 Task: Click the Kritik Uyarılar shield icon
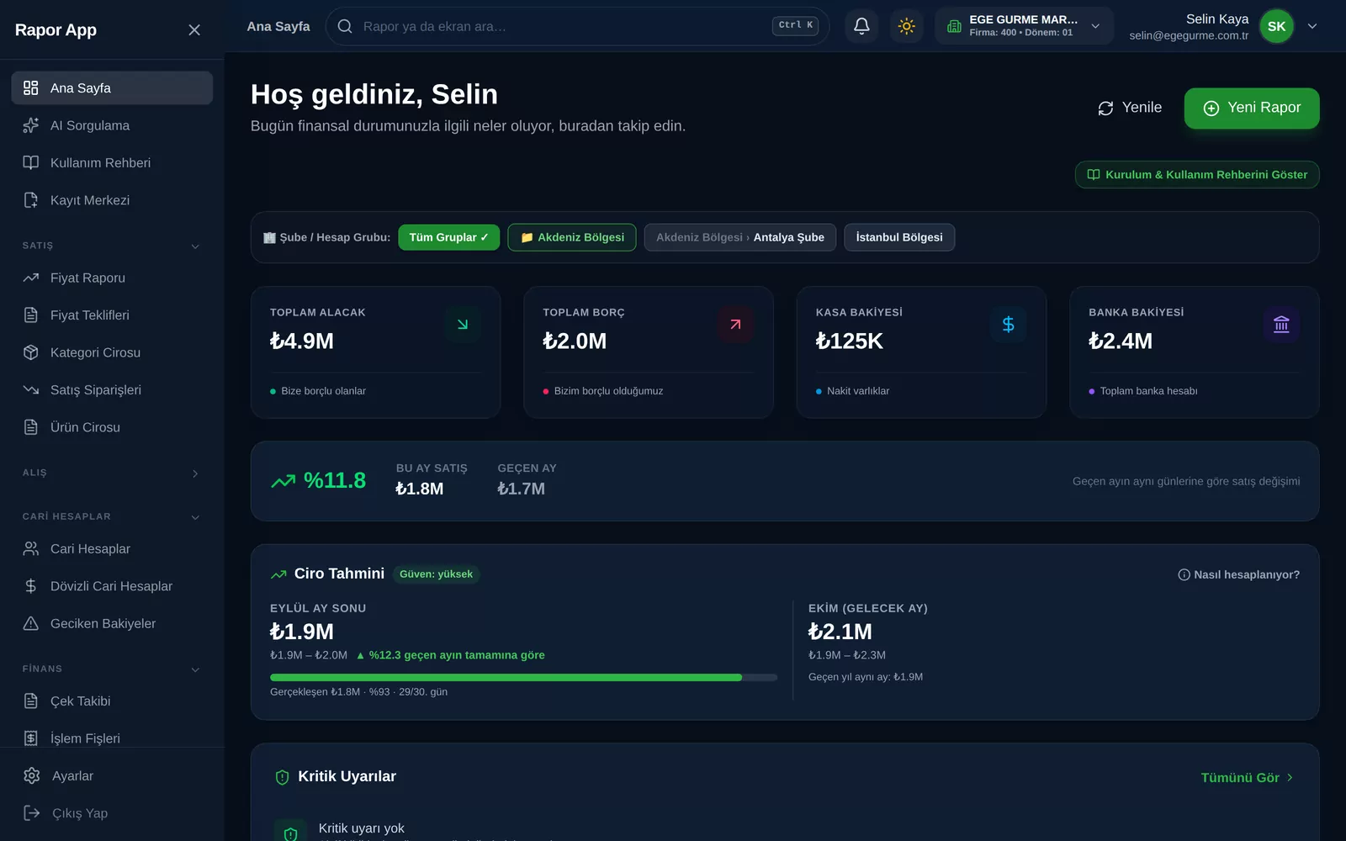[x=283, y=777]
